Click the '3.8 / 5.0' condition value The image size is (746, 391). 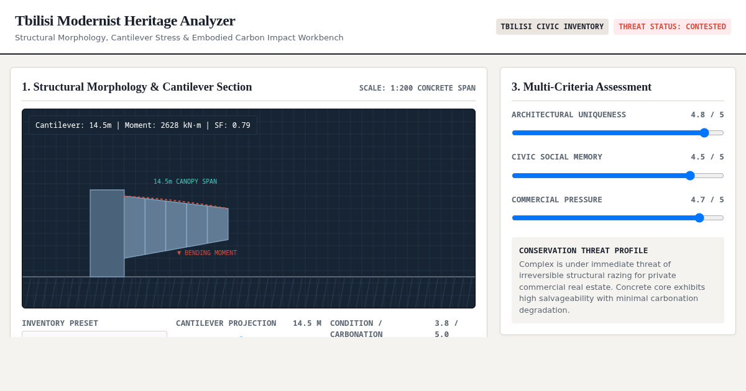(x=446, y=328)
